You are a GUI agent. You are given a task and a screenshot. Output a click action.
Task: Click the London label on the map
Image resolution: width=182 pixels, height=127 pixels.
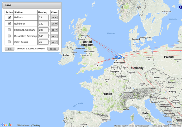tap(97, 64)
